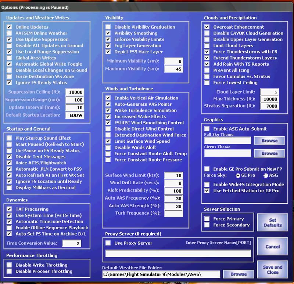Click Max Thickness input field

click(x=269, y=99)
